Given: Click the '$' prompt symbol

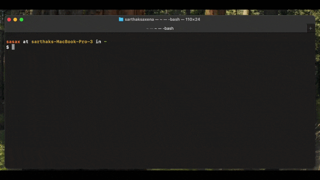Looking at the screenshot, I should (8, 47).
